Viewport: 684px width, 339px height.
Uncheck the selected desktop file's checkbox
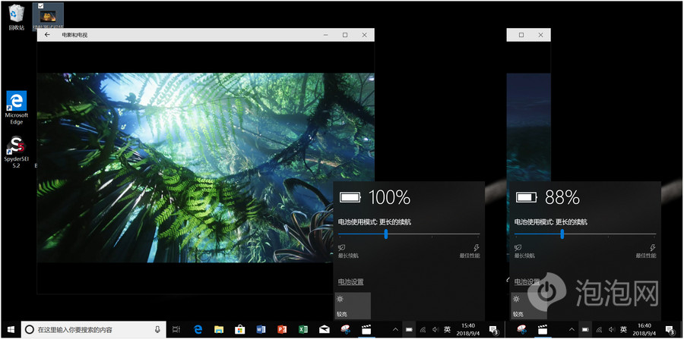point(41,5)
